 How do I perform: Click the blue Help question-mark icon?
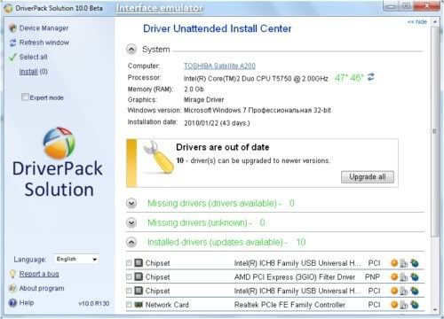[12, 303]
